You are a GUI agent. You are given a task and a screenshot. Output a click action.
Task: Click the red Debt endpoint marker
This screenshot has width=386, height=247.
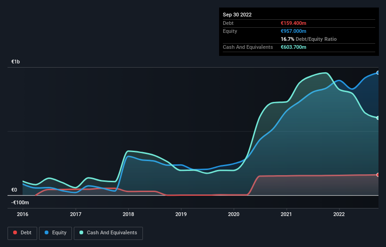(x=378, y=175)
